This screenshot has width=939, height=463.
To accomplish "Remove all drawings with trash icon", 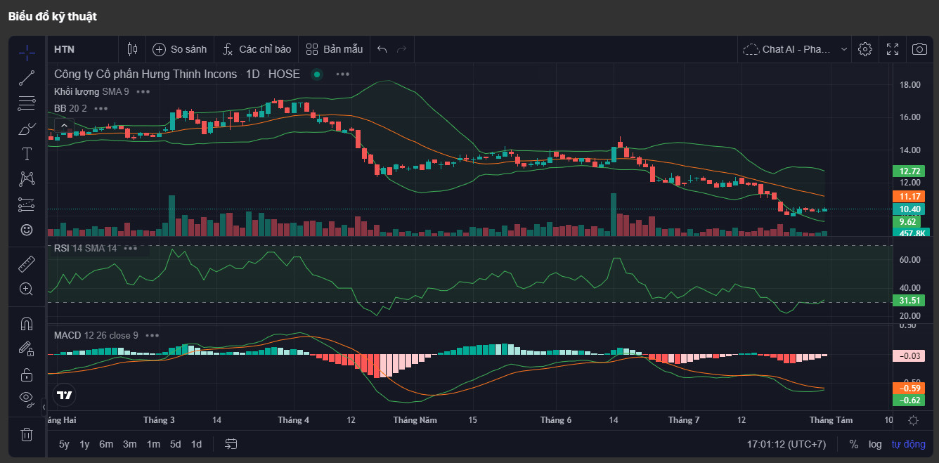I will [27, 434].
